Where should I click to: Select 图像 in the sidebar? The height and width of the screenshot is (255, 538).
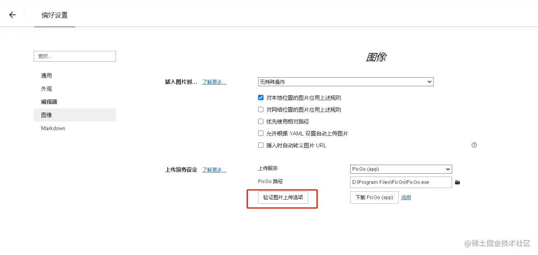pos(75,115)
